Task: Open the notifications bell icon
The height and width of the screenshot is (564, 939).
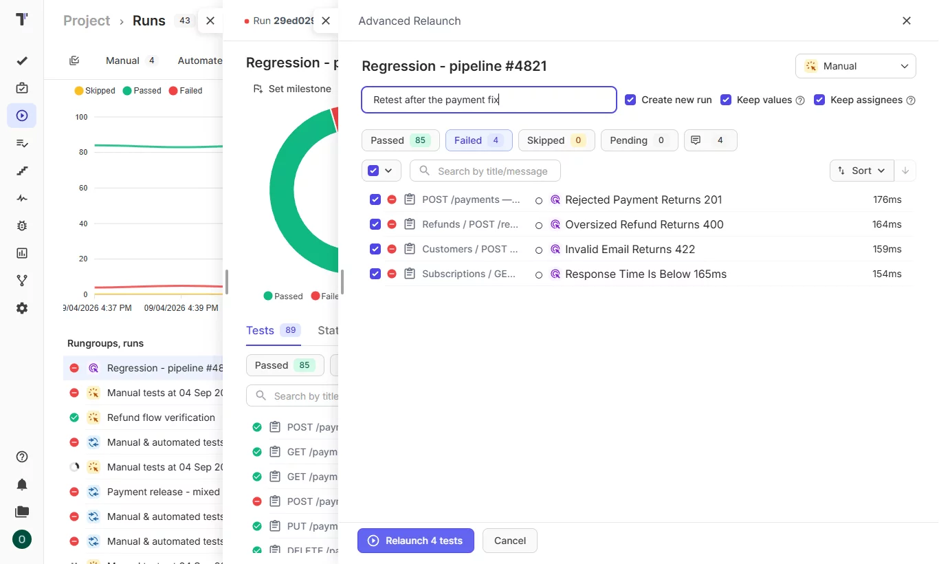Action: click(x=22, y=484)
